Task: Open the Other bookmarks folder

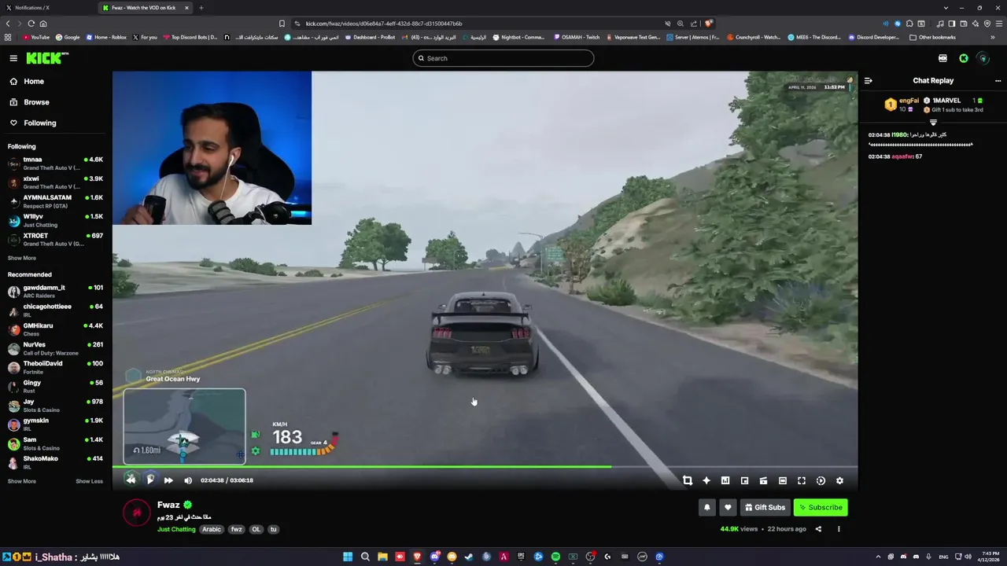Action: (x=932, y=37)
